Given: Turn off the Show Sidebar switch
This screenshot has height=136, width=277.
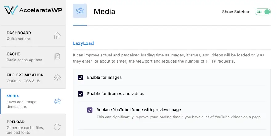Looking at the screenshot, I should tap(263, 12).
